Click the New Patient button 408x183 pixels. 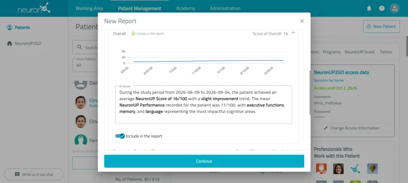coord(381,26)
